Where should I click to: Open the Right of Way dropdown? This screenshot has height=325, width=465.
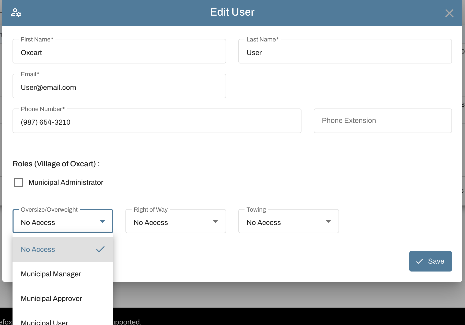[176, 221]
